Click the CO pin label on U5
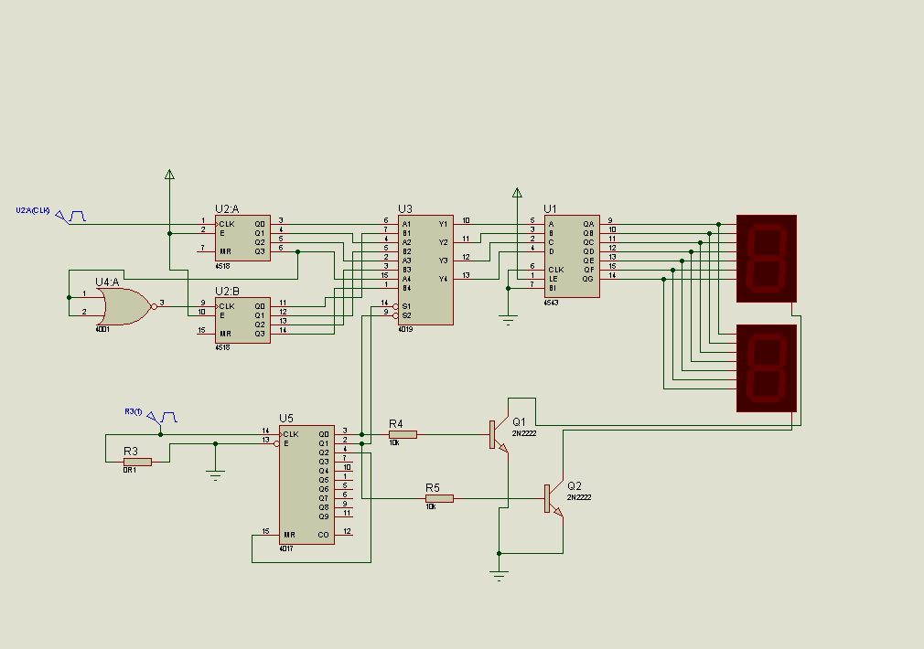Screen dimensions: 924x649 click(324, 535)
